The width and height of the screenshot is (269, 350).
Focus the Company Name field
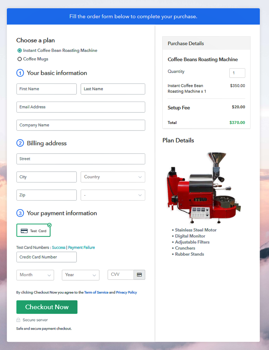(x=81, y=125)
